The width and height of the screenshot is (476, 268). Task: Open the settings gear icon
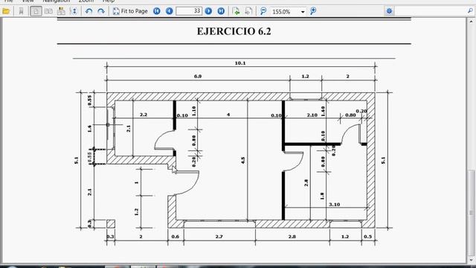tap(389, 12)
